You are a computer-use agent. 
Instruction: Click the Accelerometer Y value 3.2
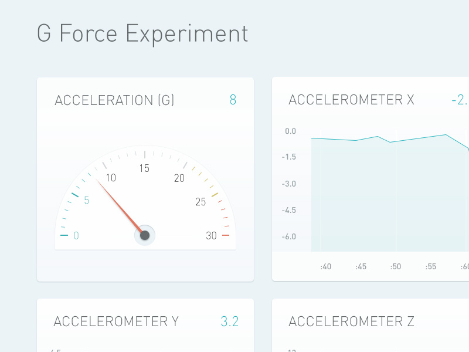coord(229,321)
